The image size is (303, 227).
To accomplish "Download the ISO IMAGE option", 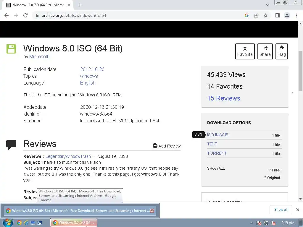I will point(217,135).
